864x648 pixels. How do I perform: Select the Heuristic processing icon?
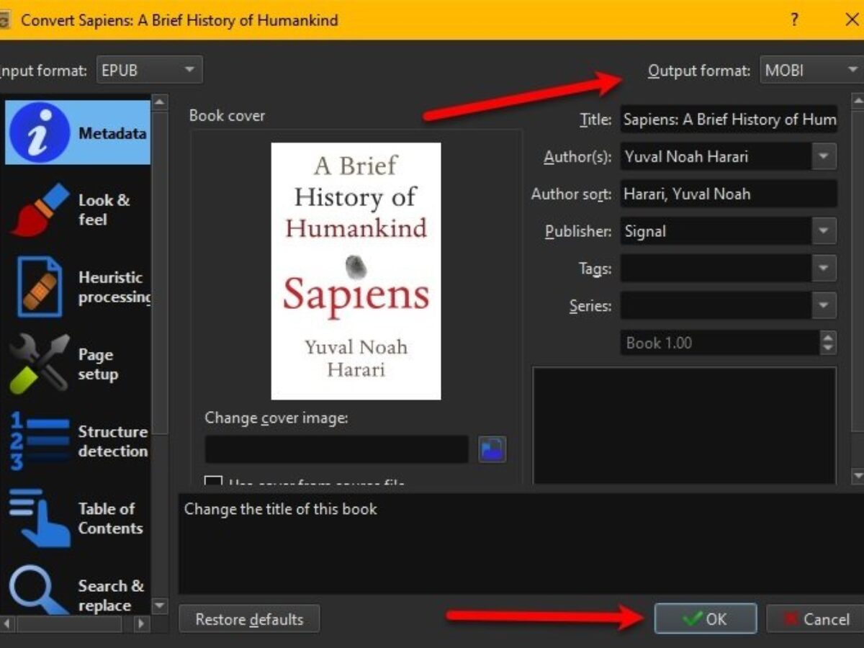(40, 287)
